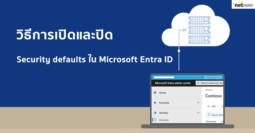Click the plus icon beside Add

click(x=208, y=106)
